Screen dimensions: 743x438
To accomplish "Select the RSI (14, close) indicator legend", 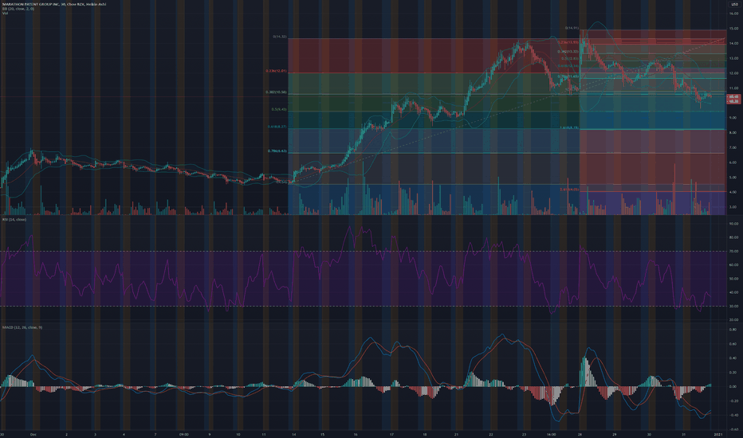I will (14, 220).
